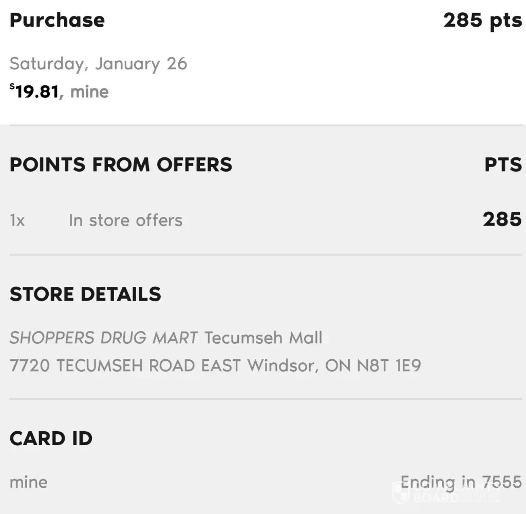Screen dimensions: 526x514
Task: Click the CARD ID header
Action: click(51, 438)
